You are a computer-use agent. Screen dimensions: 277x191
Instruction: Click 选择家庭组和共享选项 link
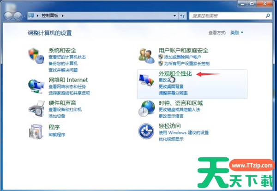click(69, 93)
